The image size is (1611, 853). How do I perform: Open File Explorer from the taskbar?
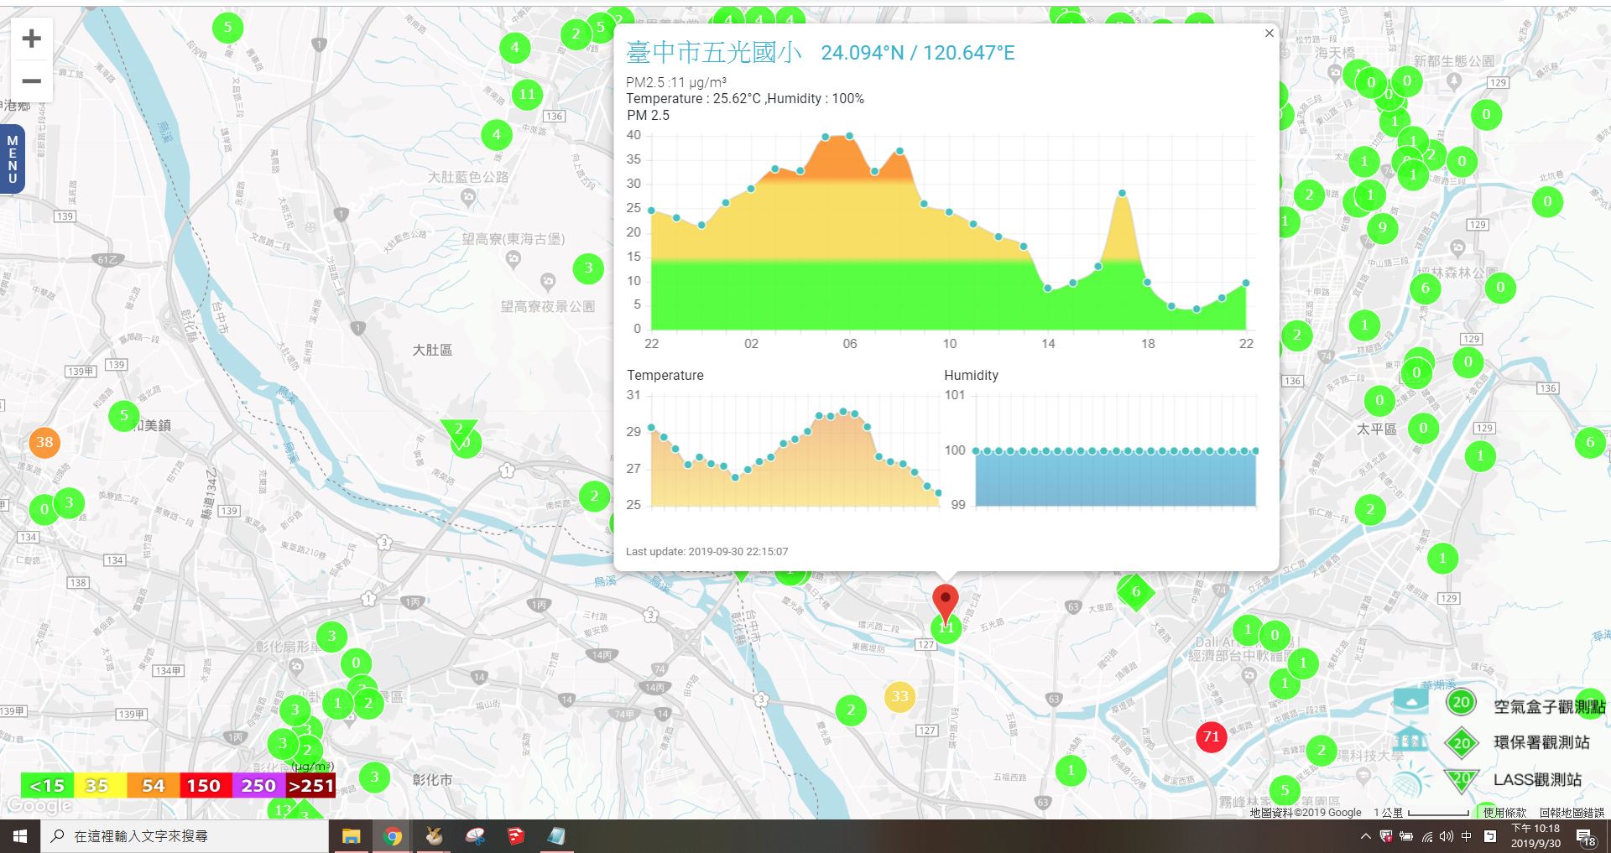pyautogui.click(x=351, y=836)
